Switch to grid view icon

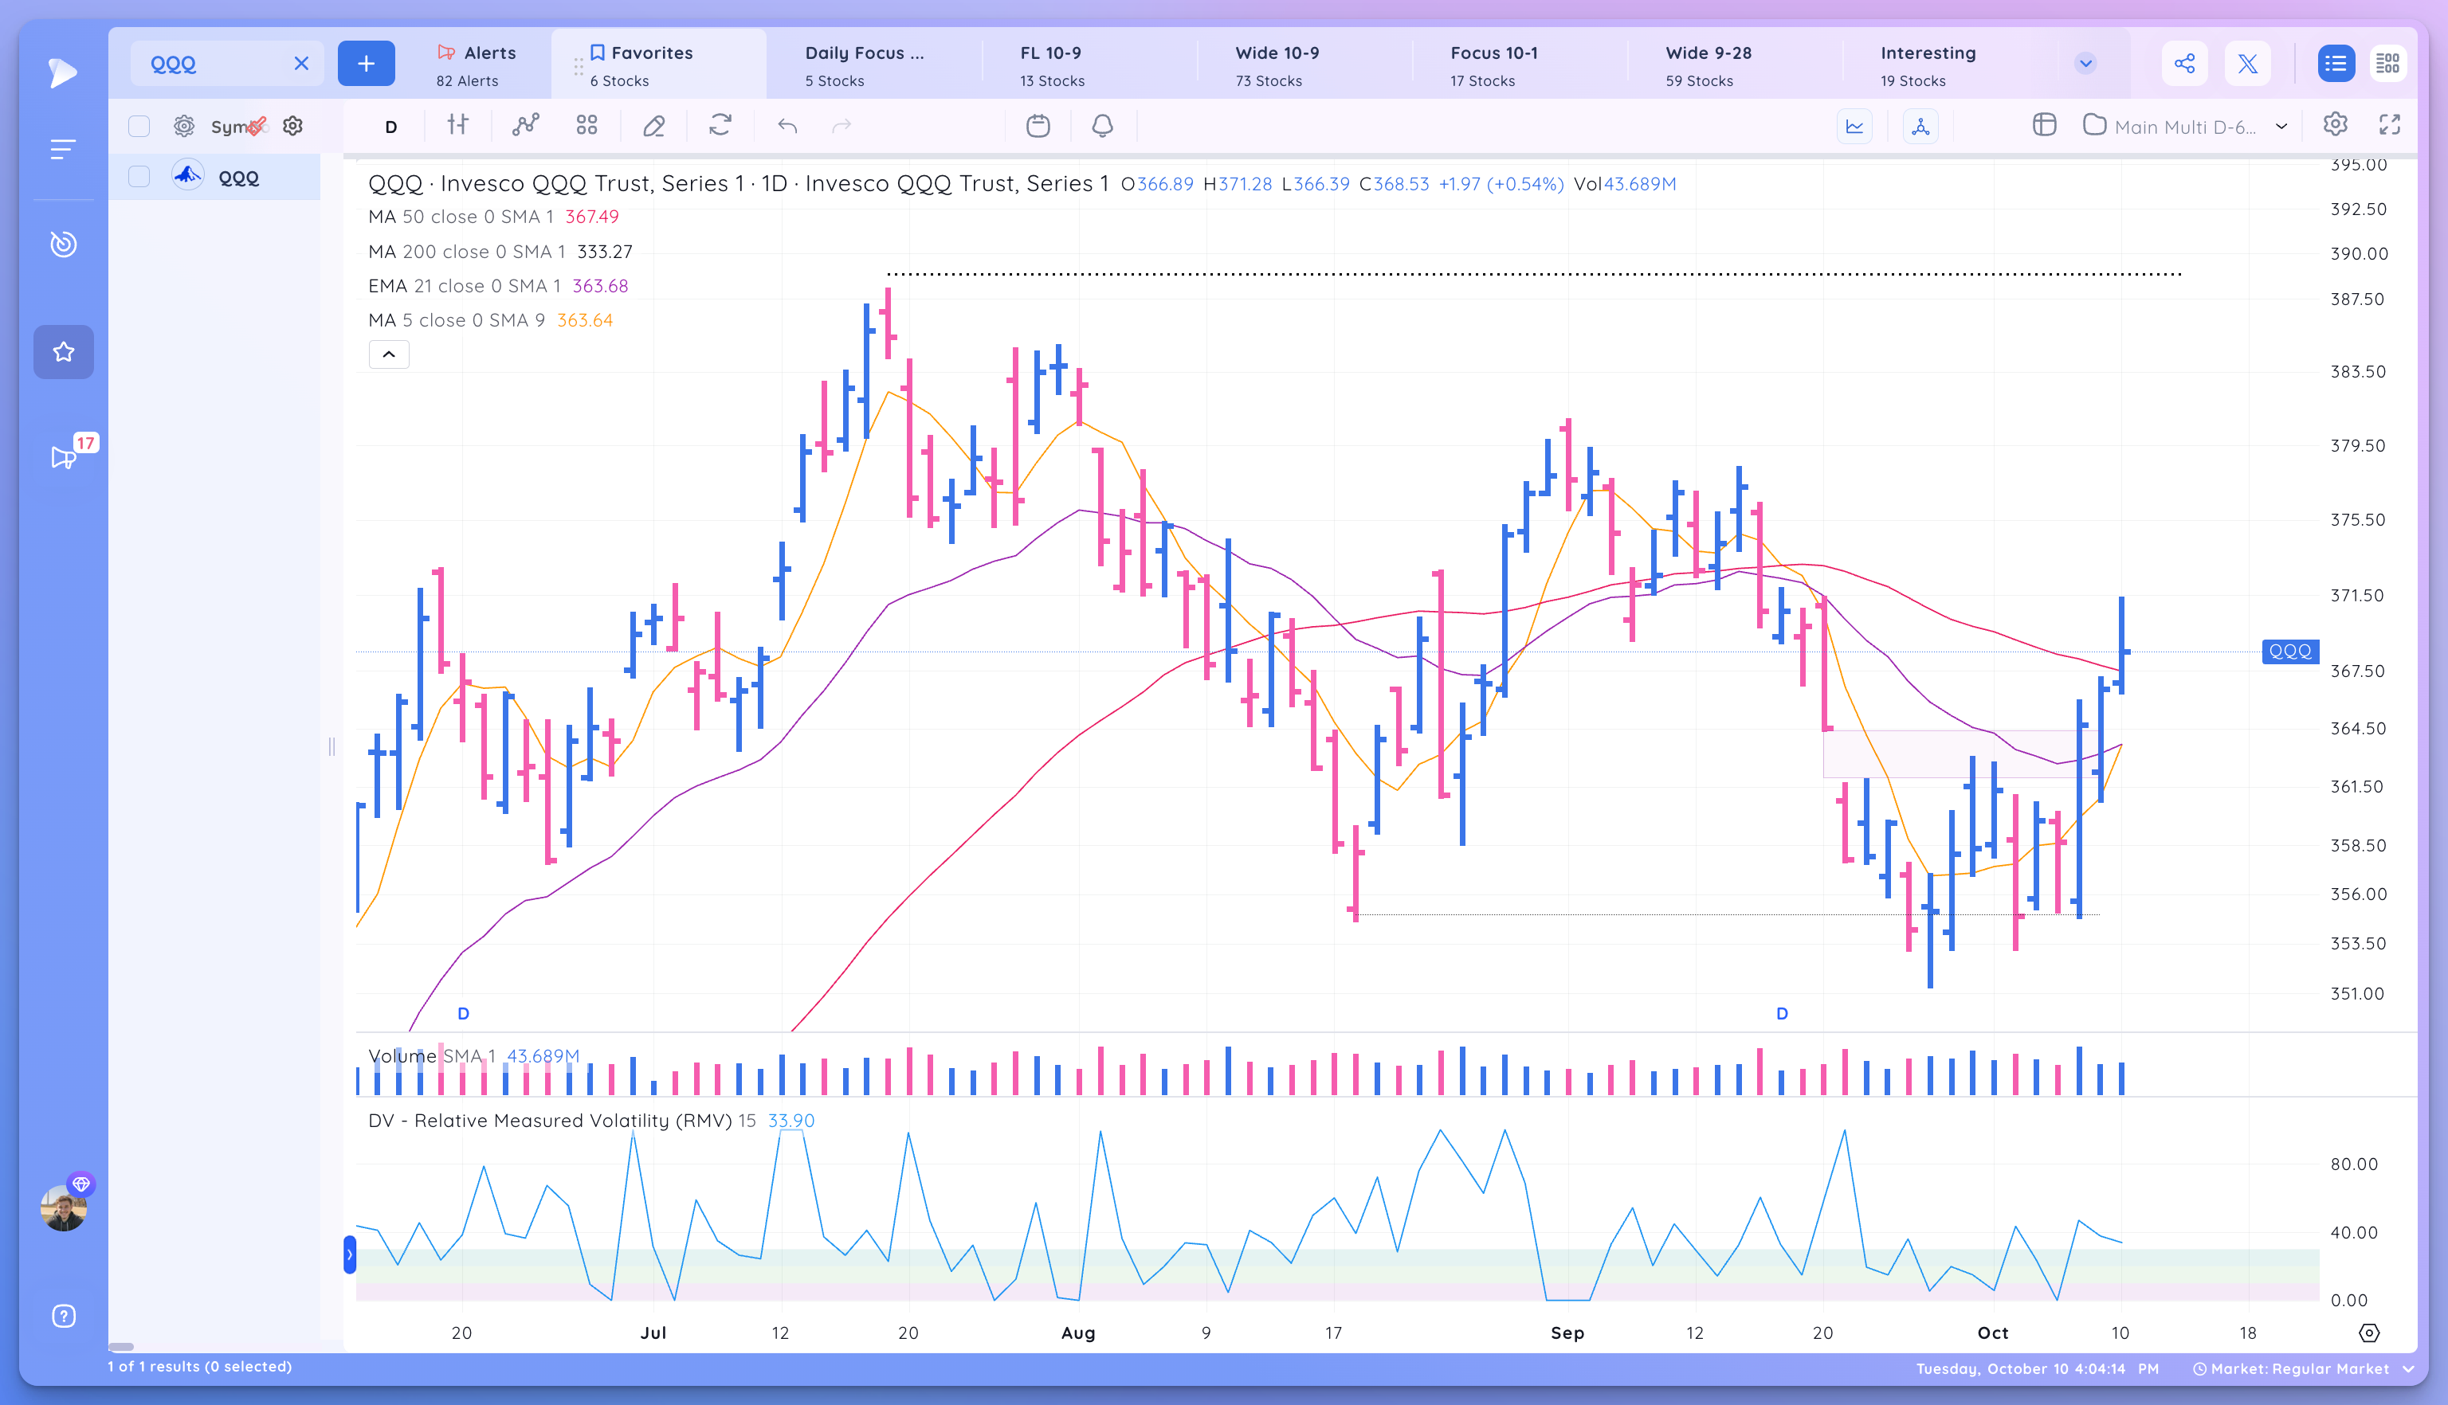pos(2388,64)
